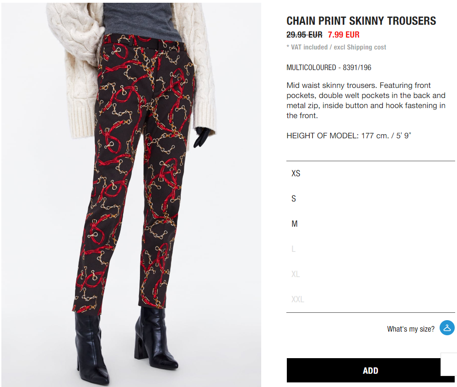
Task: Open the chain print trousers product photo
Action: point(131,195)
